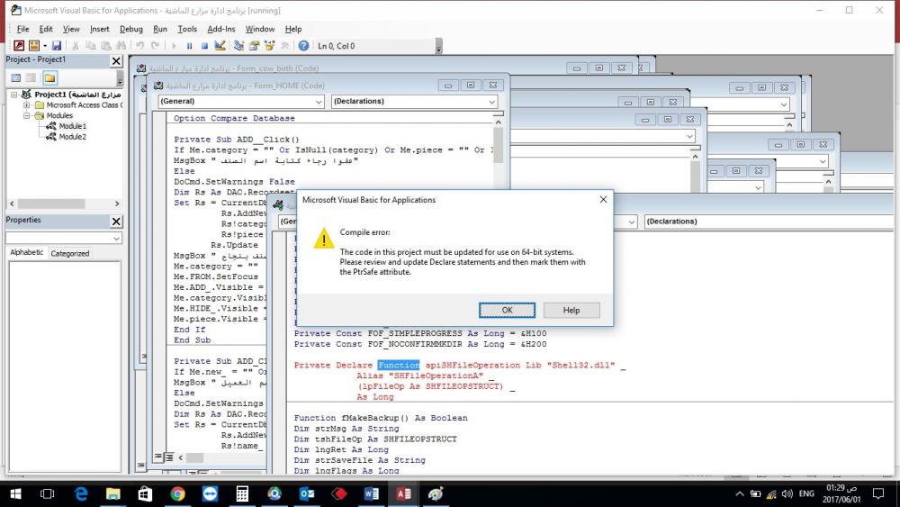The width and height of the screenshot is (900, 507).
Task: Switch to Alphabetic properties tab
Action: point(26,253)
